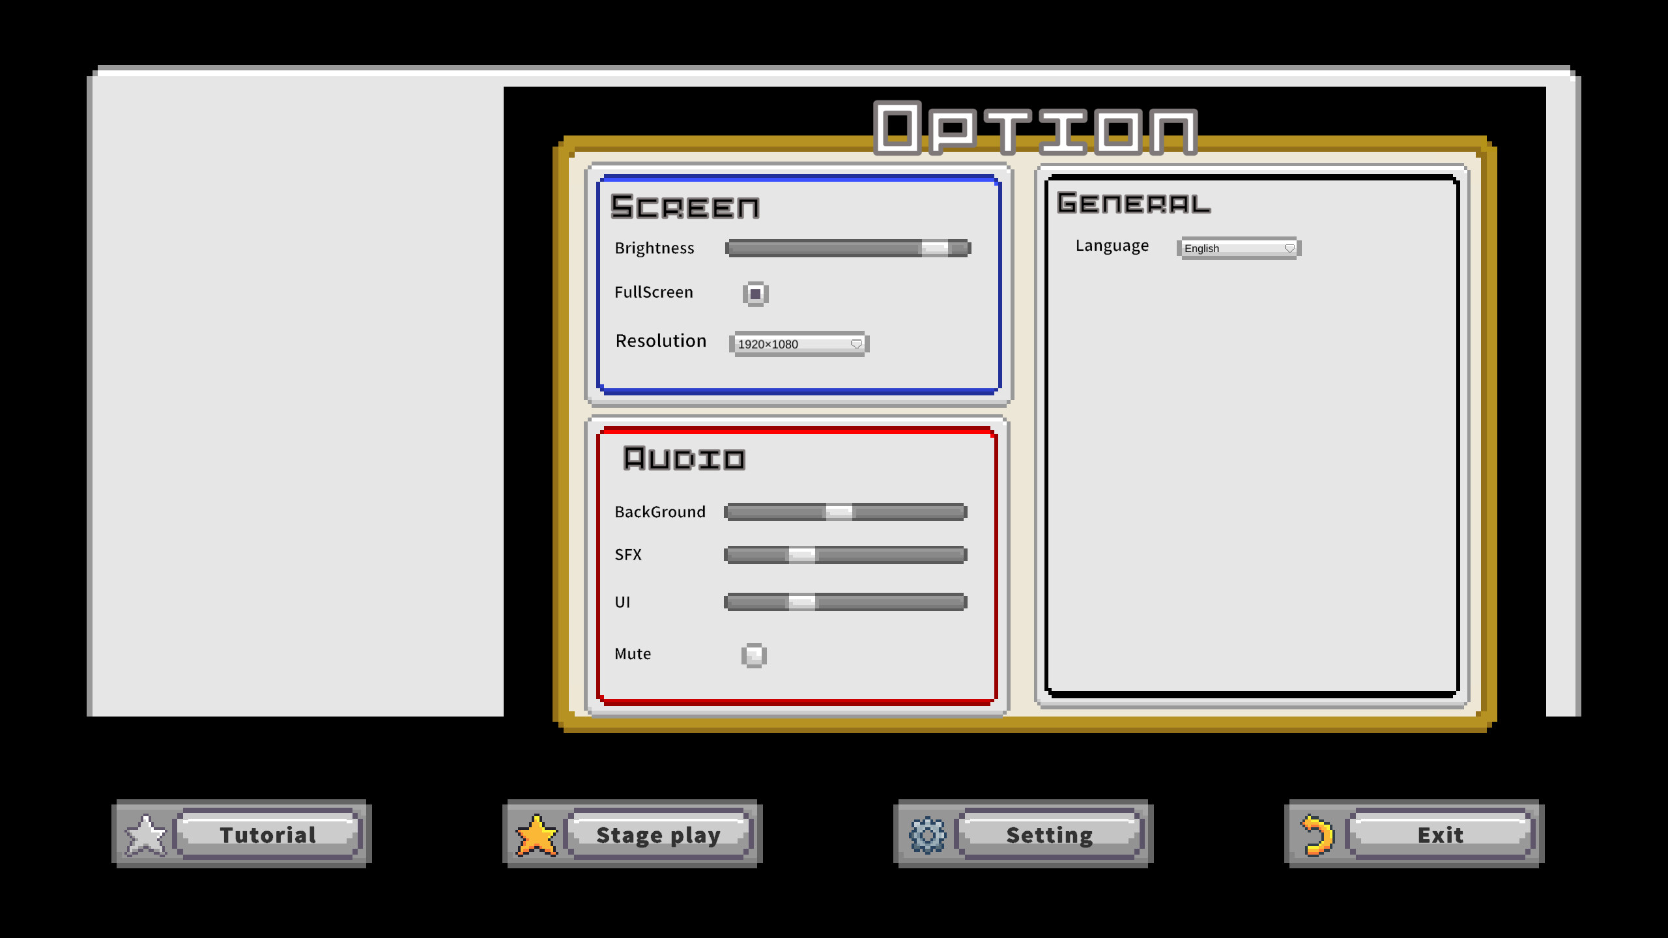Open the Resolution dropdown showing 1920×1080
1668x938 pixels.
point(798,344)
